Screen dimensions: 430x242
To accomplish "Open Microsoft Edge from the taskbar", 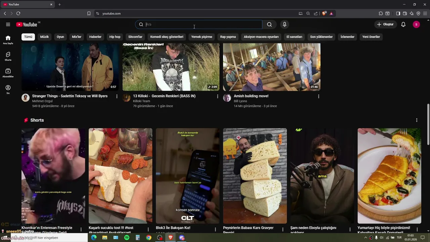I will coord(94,238).
